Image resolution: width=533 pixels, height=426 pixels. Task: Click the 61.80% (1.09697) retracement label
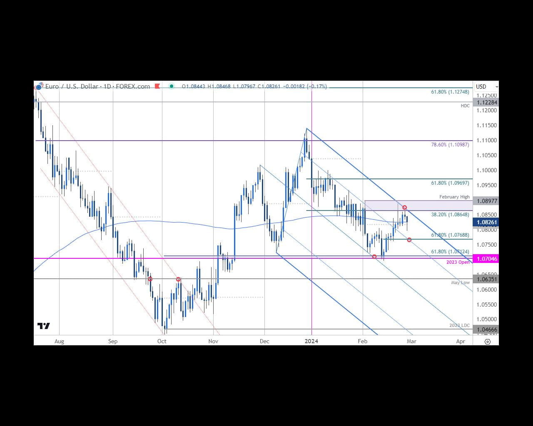450,183
